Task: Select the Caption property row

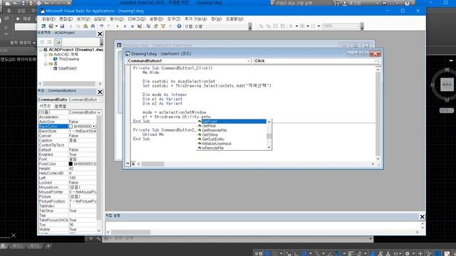Action: 68,141
